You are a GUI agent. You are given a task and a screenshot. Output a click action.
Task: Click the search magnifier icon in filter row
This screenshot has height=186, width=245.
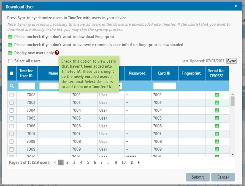pos(12,86)
